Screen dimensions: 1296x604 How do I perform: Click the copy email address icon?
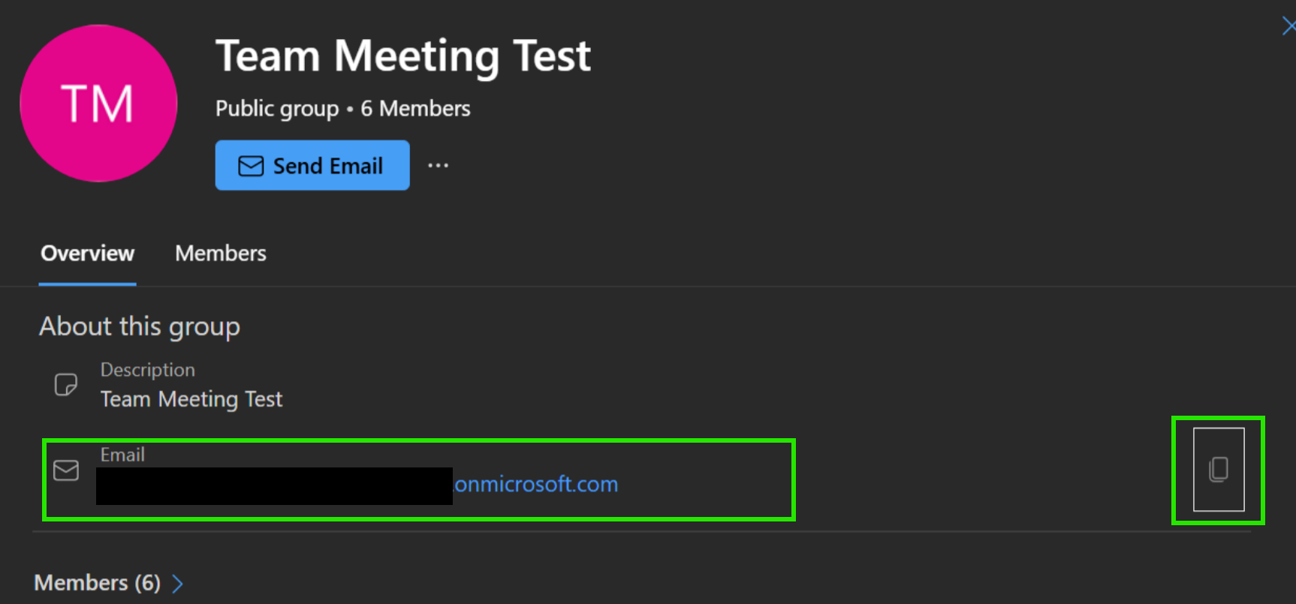1219,470
